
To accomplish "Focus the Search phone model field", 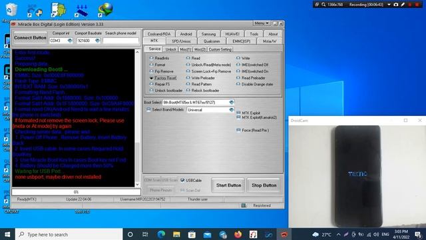I will point(120,41).
